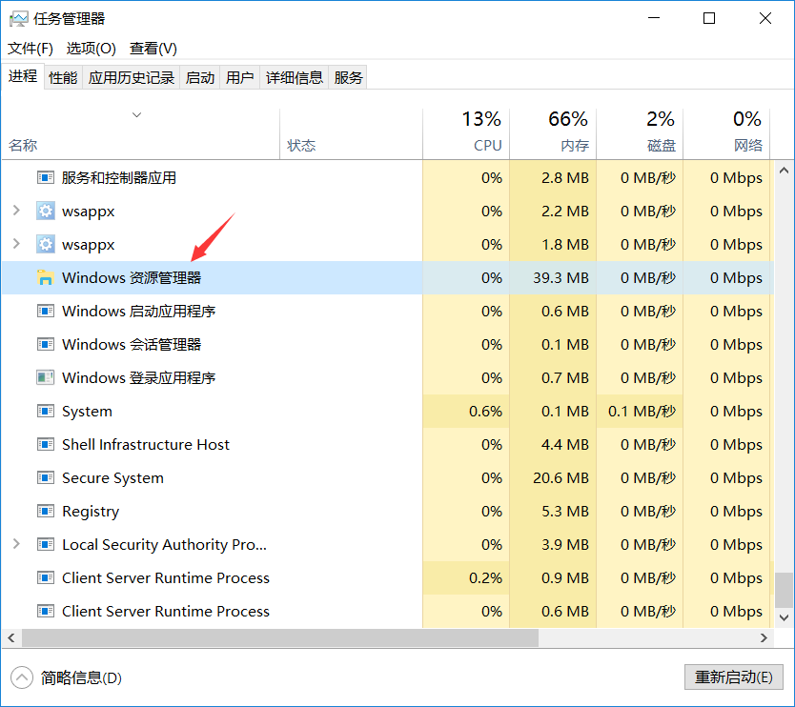Viewport: 795px width, 707px height.
Task: Click the 0.2% CPU value
Action: click(485, 577)
